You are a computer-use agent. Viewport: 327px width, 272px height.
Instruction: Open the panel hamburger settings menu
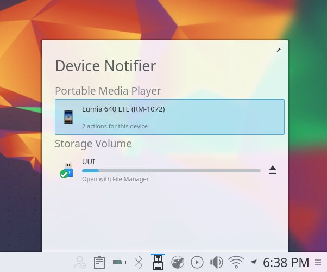pos(318,263)
